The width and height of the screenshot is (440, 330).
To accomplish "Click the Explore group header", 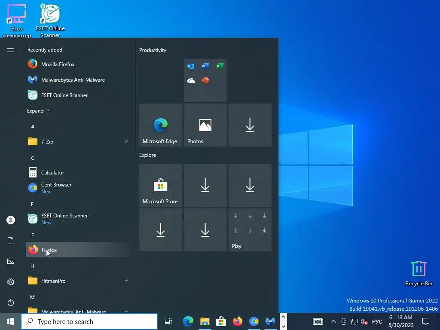I will pos(148,155).
